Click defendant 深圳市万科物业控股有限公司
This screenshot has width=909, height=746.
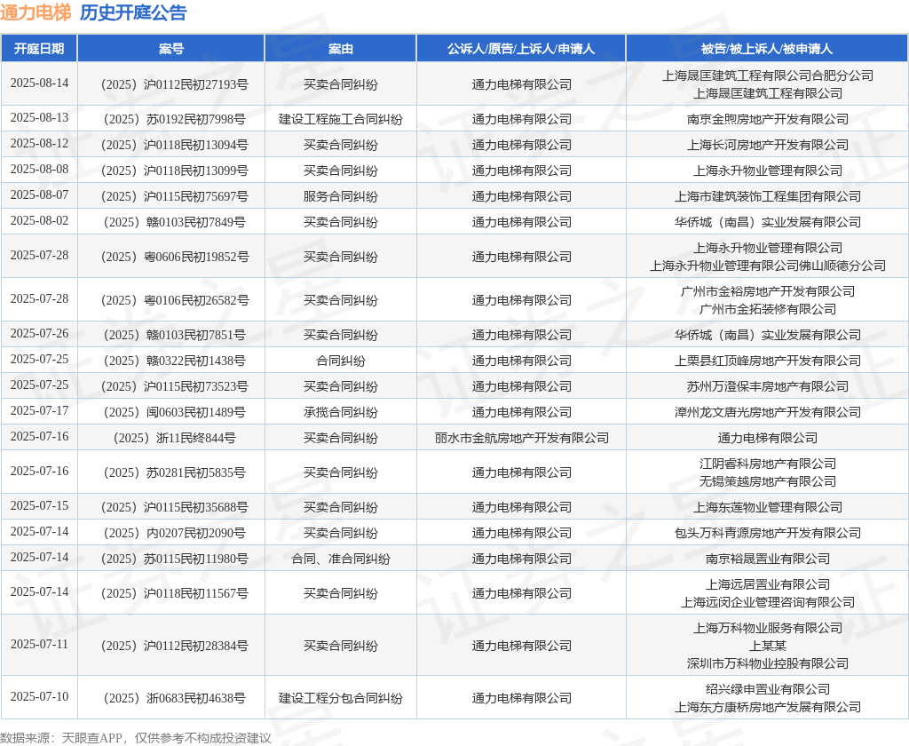point(768,663)
